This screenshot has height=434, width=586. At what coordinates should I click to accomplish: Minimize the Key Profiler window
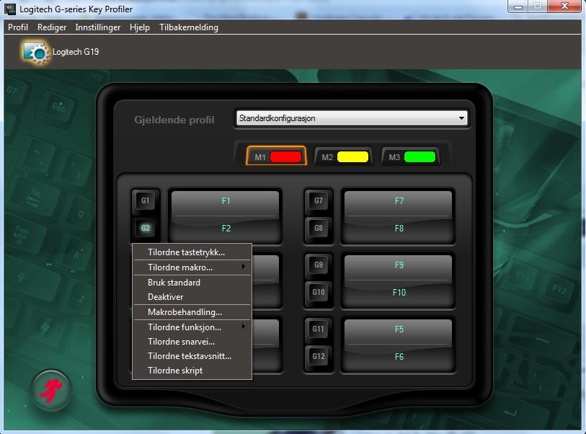[x=518, y=6]
